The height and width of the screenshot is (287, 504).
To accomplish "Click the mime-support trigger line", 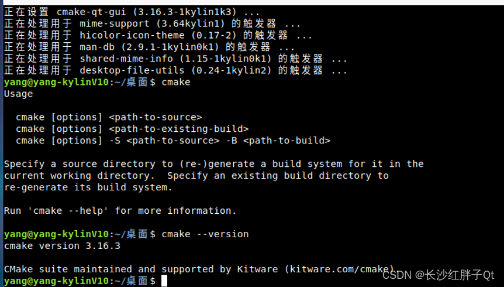I will tap(152, 24).
